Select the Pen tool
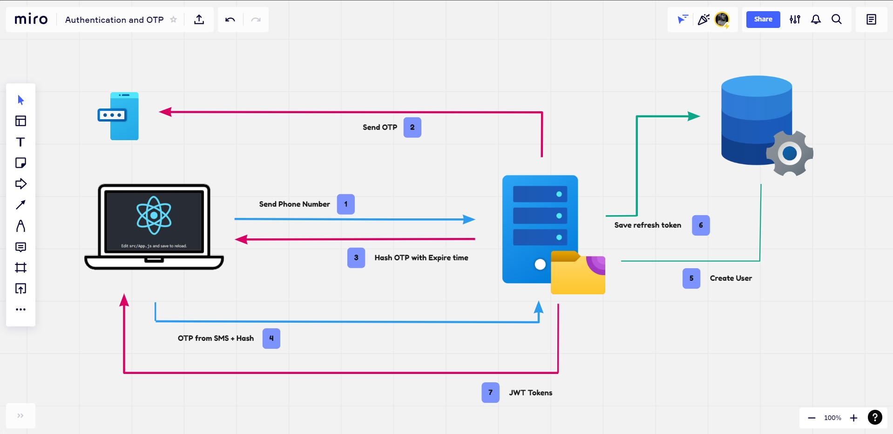Viewport: 893px width, 434px height. coord(20,225)
